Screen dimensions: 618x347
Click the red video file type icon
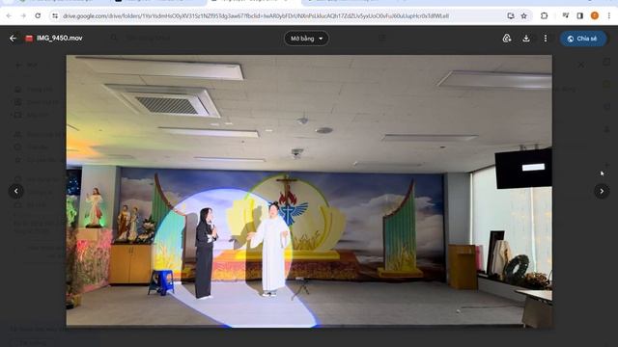click(x=29, y=39)
